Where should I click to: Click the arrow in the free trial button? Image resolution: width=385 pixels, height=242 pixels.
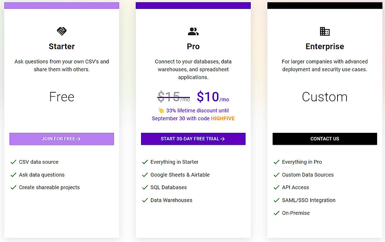click(x=223, y=139)
